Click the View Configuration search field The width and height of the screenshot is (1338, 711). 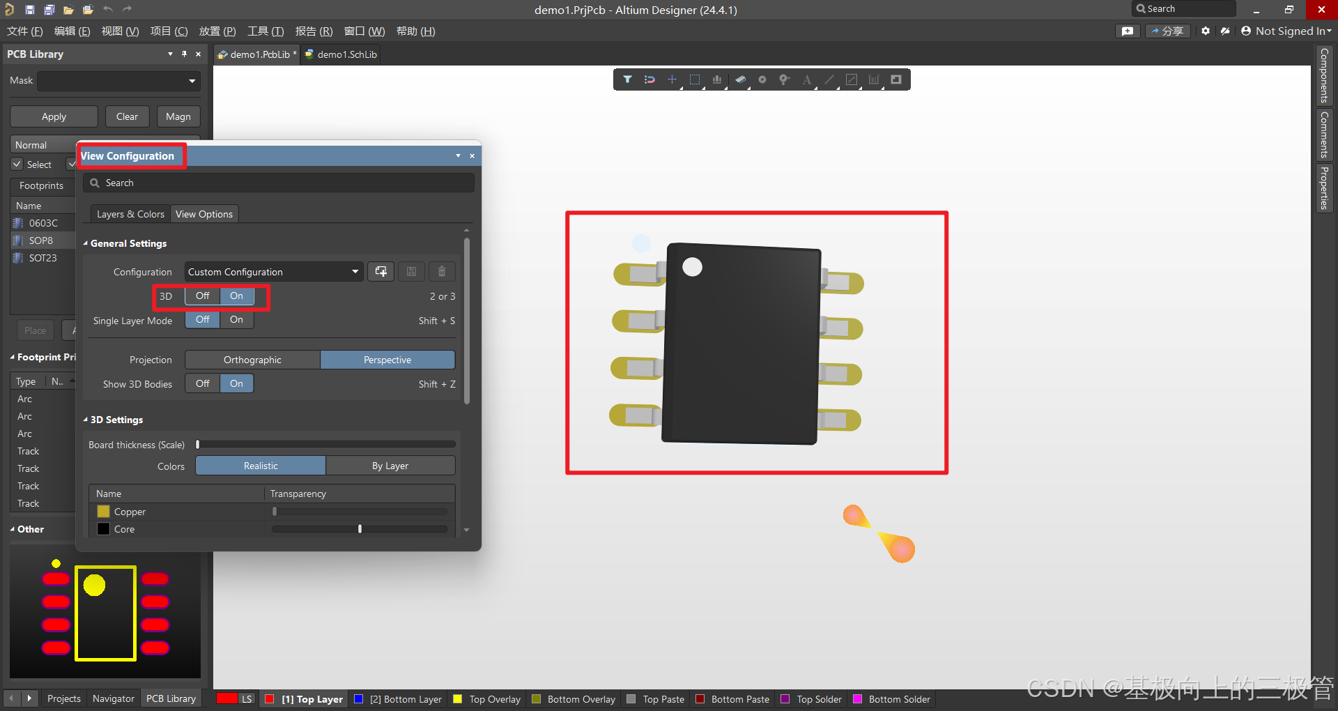click(x=279, y=183)
